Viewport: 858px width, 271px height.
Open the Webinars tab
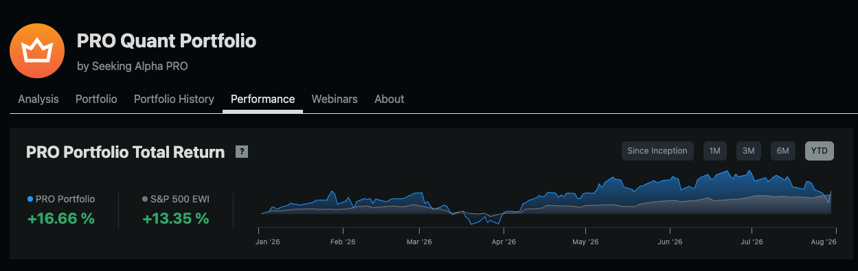click(335, 99)
